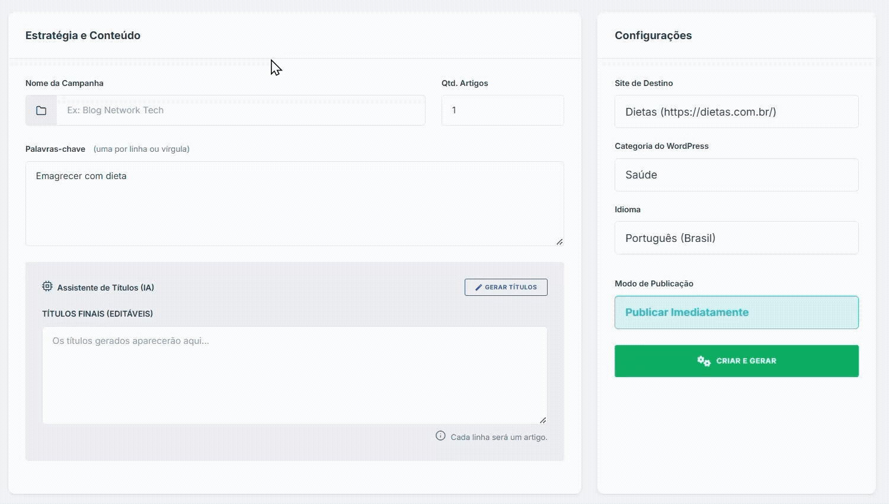Click the folder icon beside campaign name

(x=41, y=110)
